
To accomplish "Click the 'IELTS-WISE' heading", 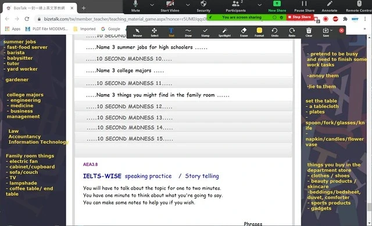I will coord(102,176).
